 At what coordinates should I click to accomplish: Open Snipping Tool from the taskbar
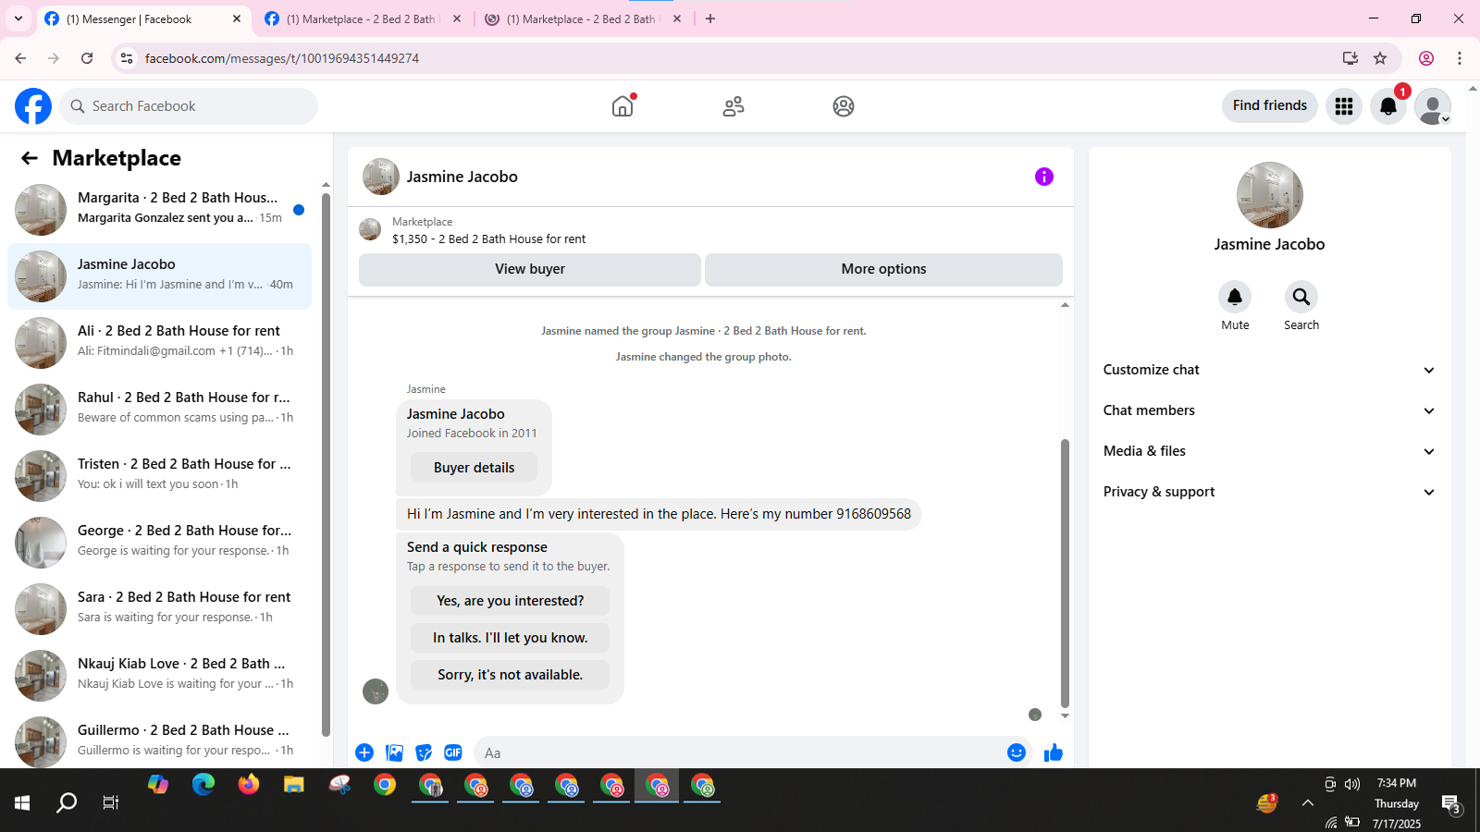pos(339,785)
